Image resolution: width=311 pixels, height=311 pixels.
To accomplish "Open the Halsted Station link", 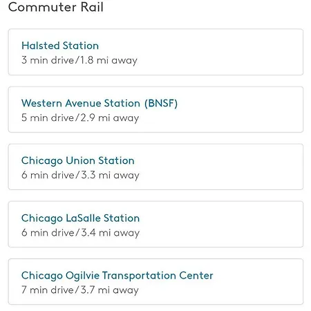I will [60, 46].
